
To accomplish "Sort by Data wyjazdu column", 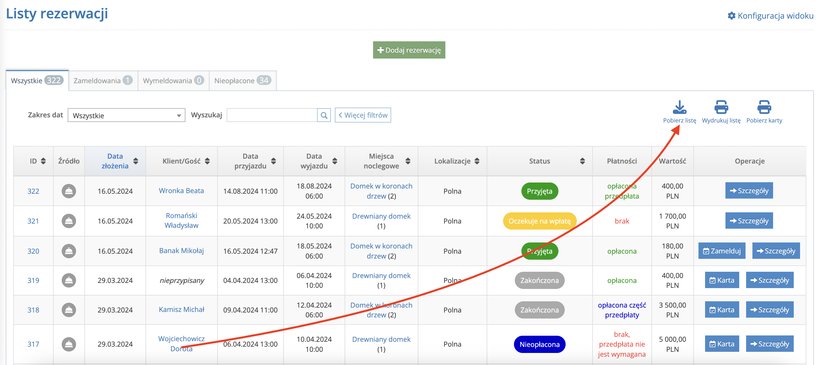I will click(x=335, y=161).
